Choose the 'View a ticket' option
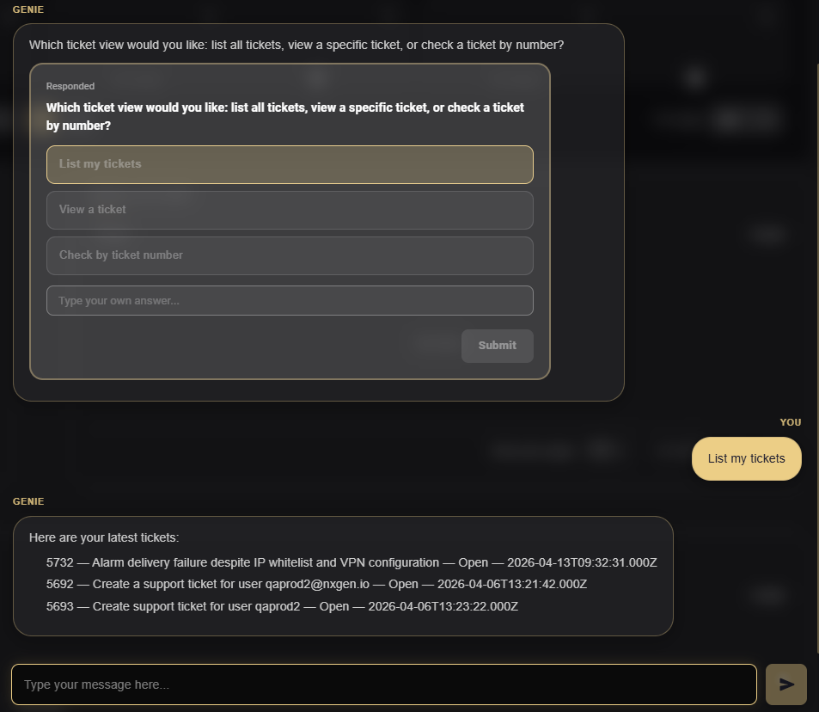This screenshot has height=712, width=819. tap(290, 210)
